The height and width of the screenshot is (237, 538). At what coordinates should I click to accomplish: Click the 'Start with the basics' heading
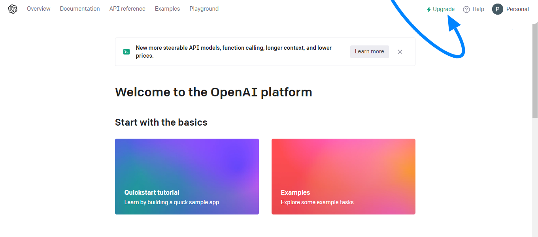[161, 122]
